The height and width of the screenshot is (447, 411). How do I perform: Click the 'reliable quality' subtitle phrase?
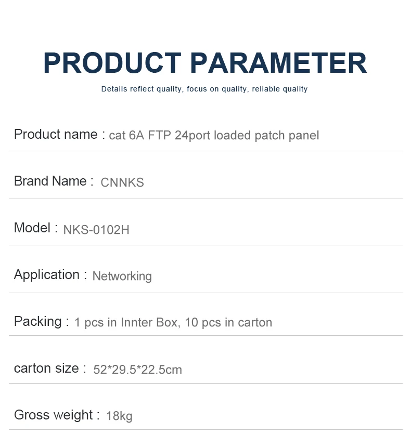[280, 89]
